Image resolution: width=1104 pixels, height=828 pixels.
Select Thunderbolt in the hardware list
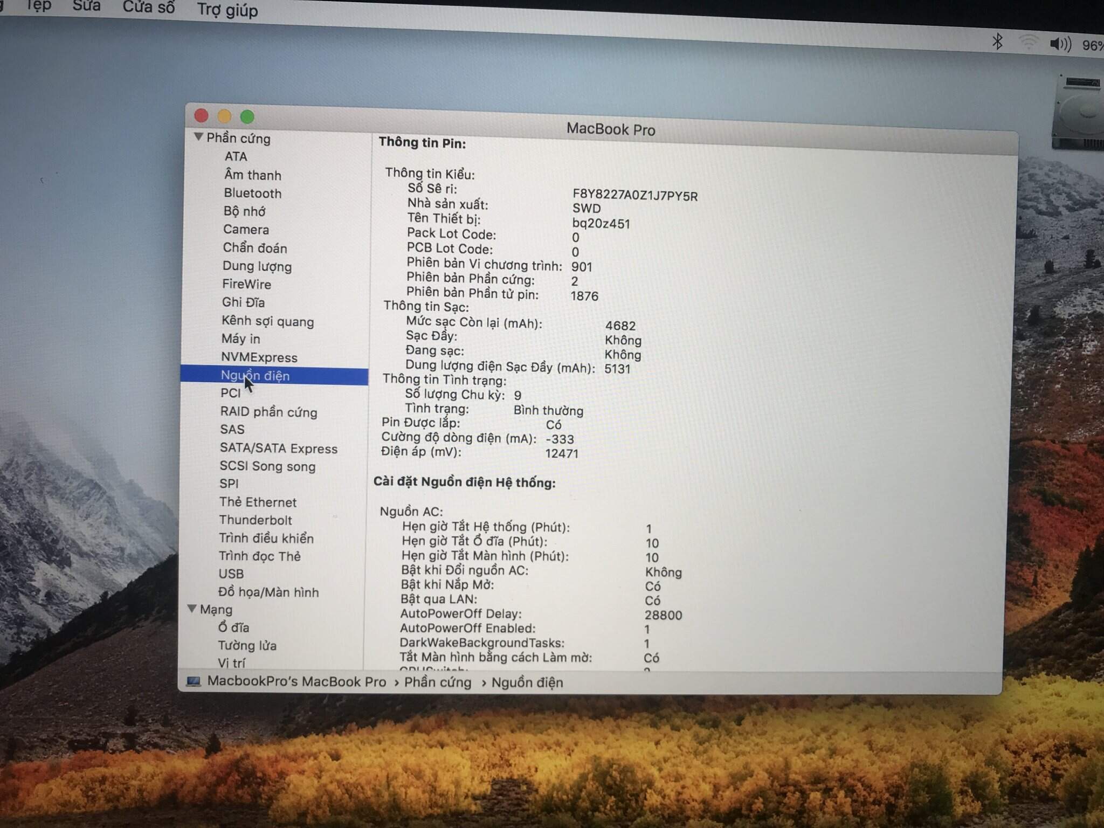[x=255, y=520]
